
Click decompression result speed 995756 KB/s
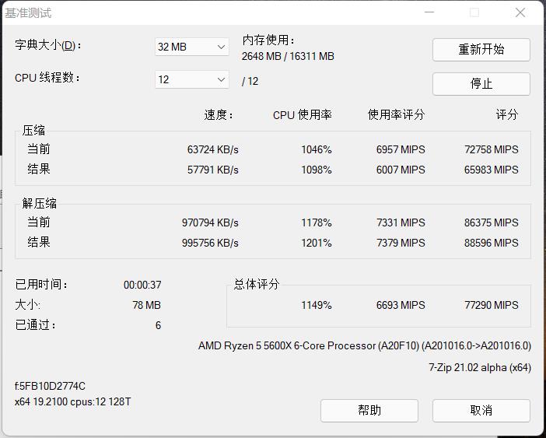coord(210,243)
